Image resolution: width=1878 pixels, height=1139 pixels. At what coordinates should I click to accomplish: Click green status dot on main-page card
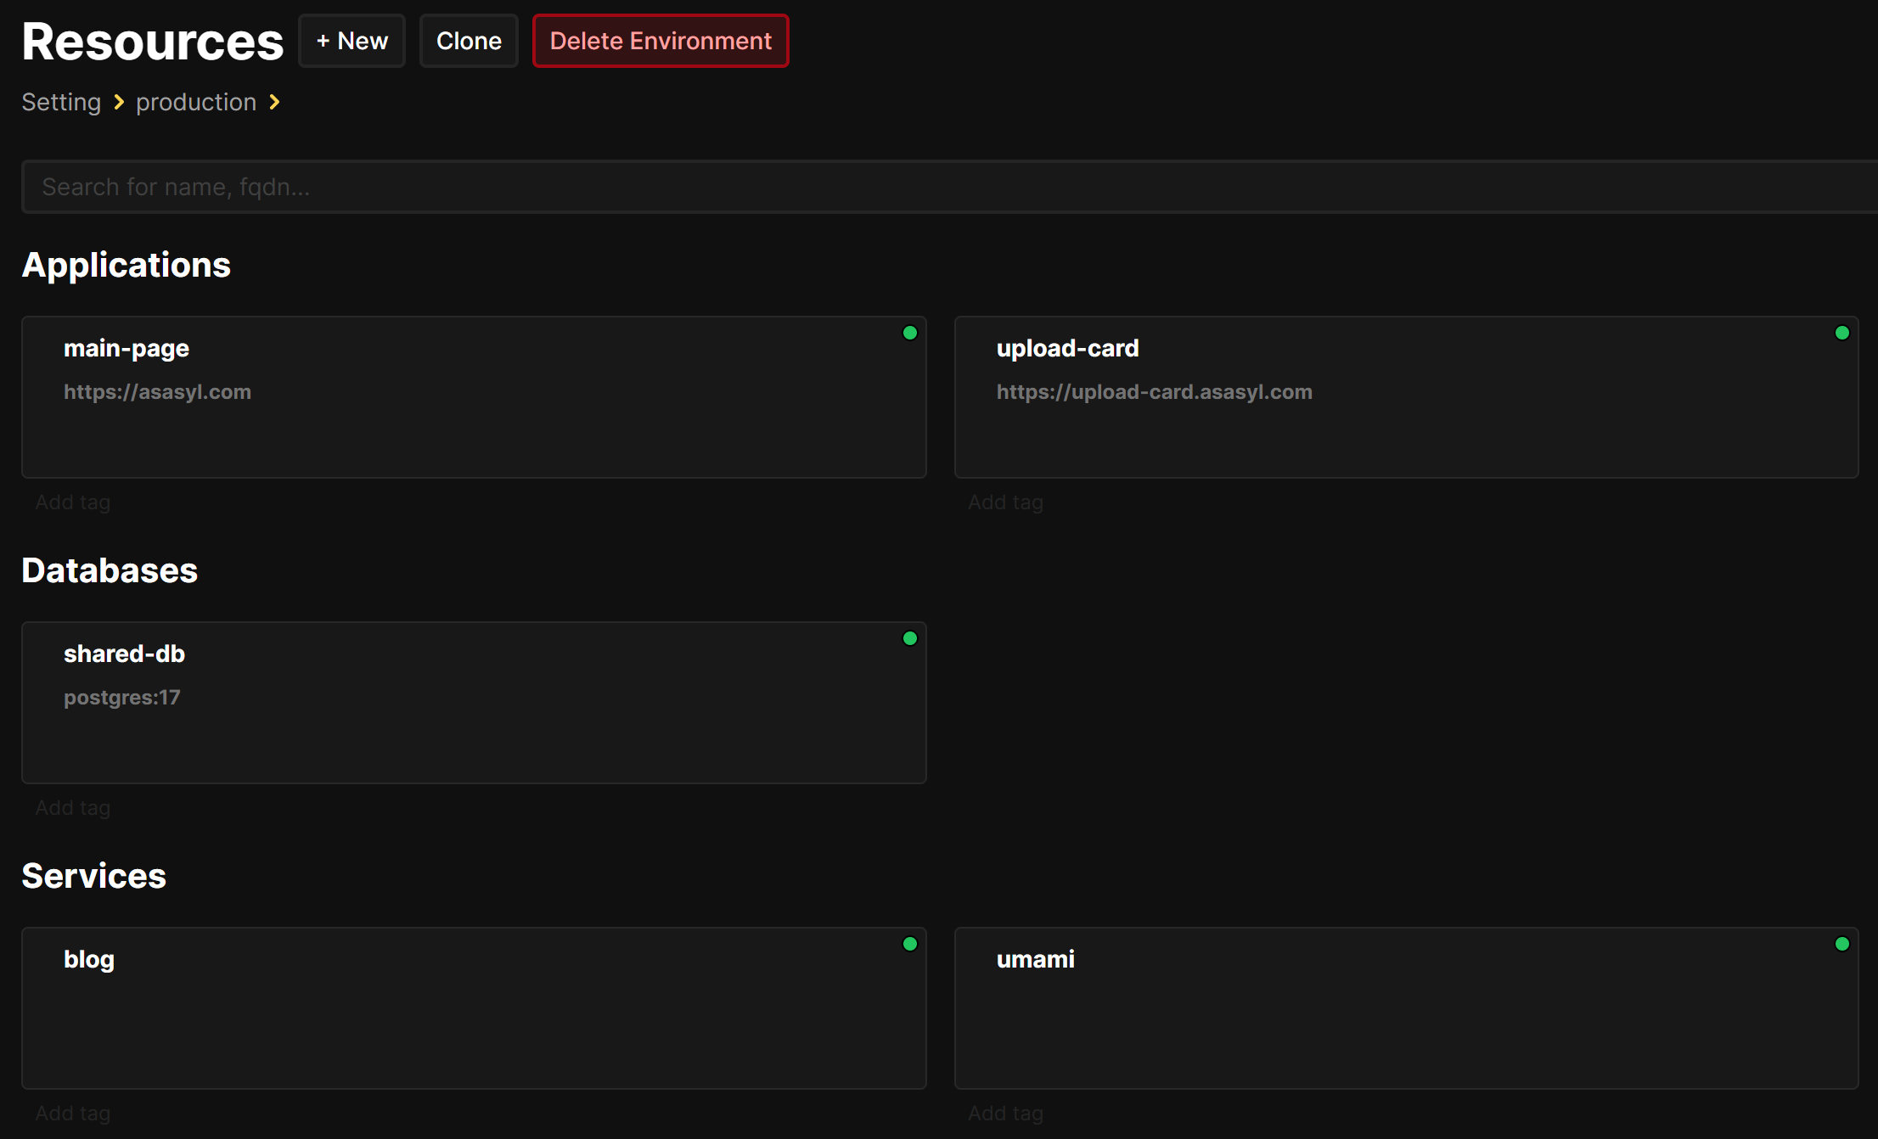[909, 333]
